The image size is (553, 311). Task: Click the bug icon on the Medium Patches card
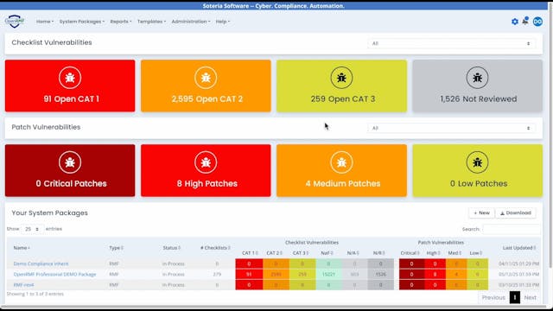pos(341,162)
